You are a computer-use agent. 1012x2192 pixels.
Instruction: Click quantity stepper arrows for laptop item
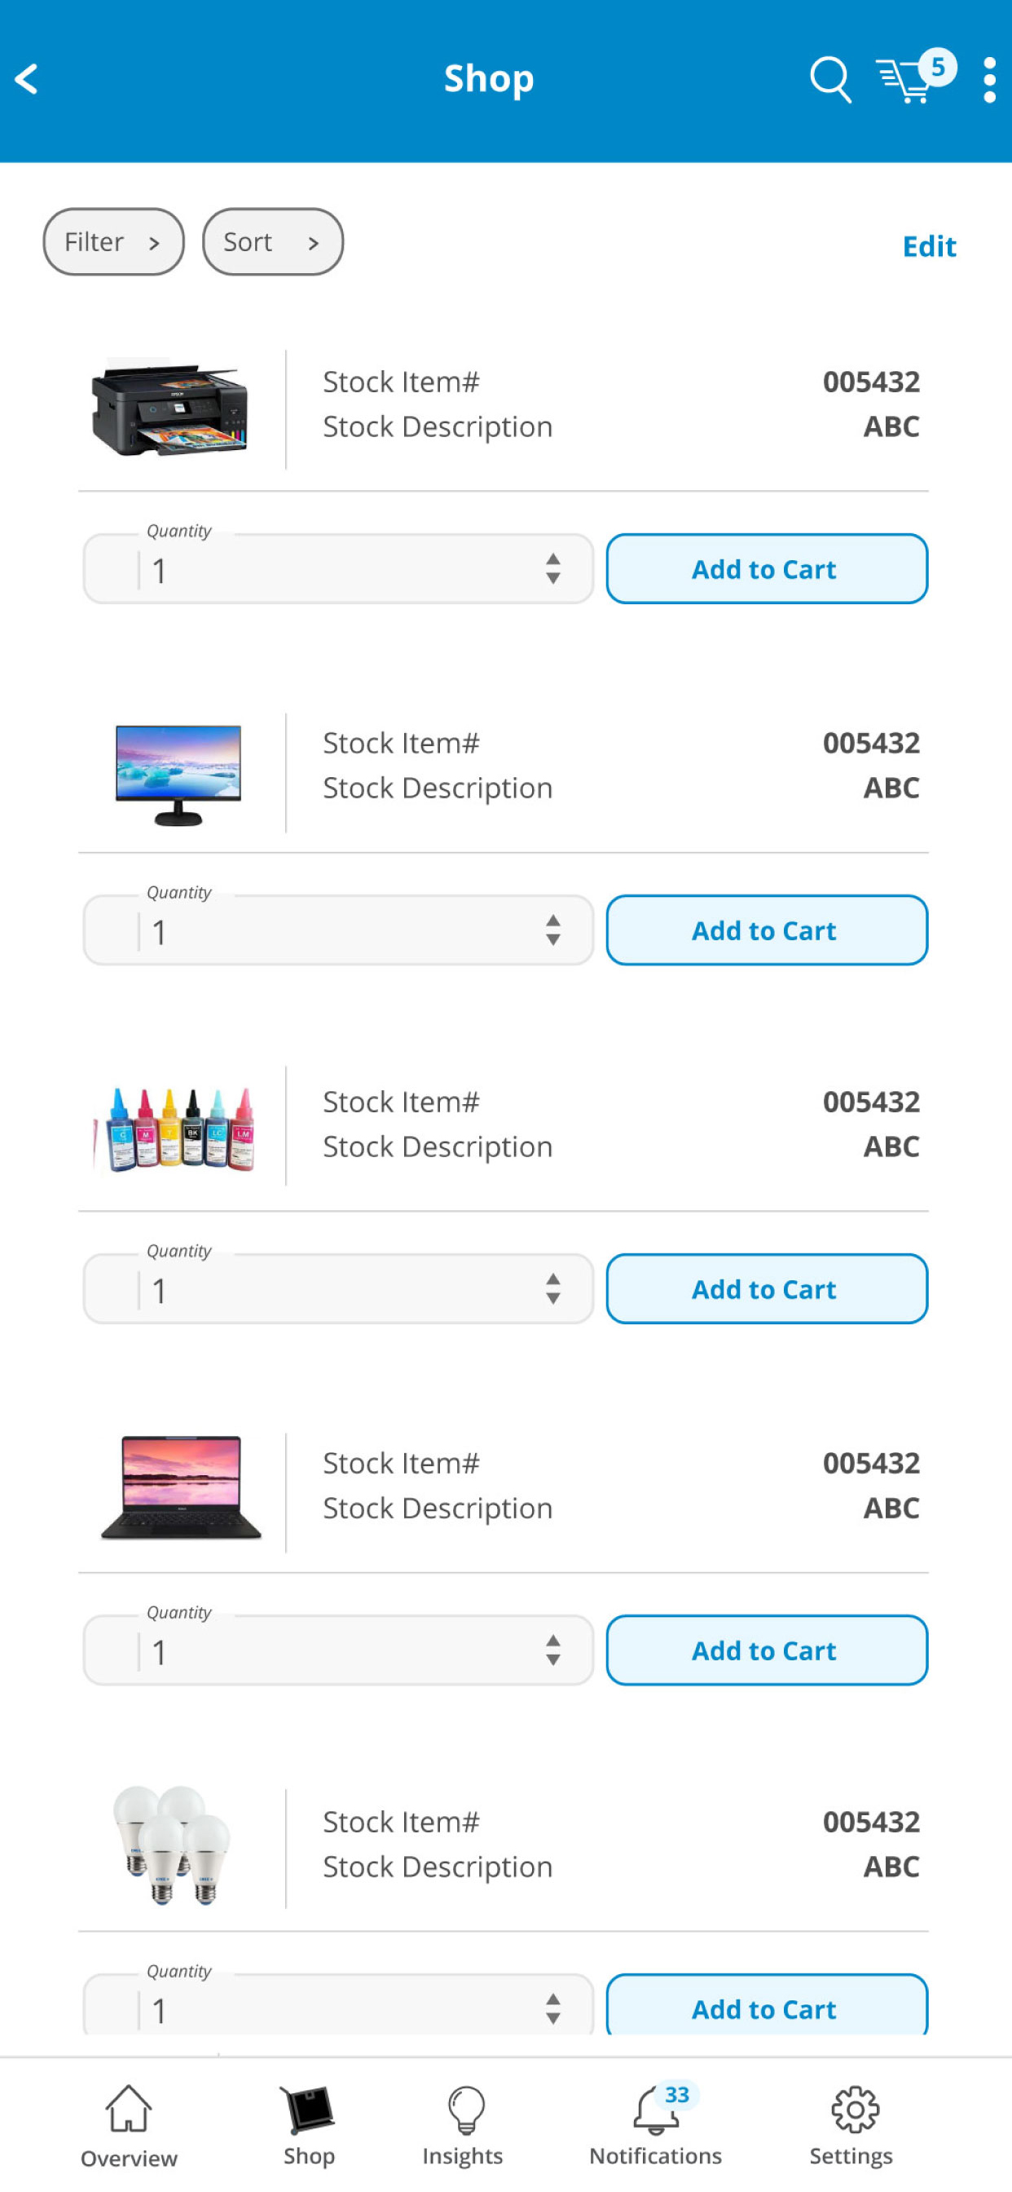tap(553, 1650)
